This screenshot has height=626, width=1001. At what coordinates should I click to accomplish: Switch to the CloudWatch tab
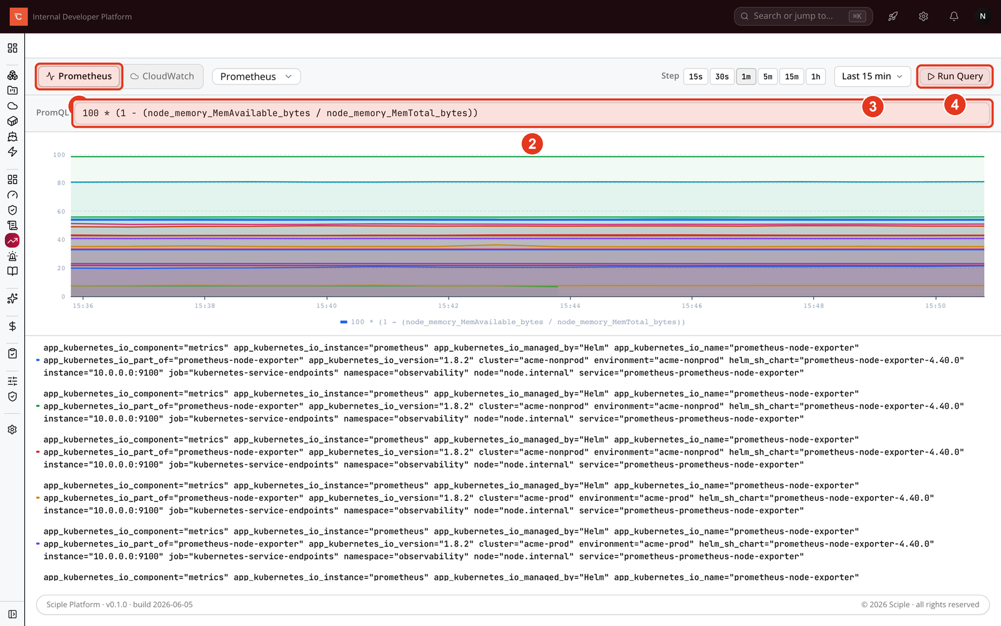(163, 76)
